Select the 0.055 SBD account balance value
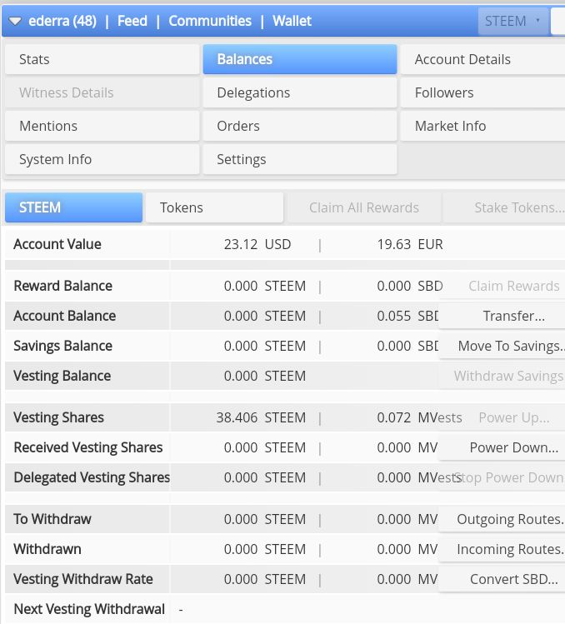The height and width of the screenshot is (624, 565). pyautogui.click(x=407, y=316)
